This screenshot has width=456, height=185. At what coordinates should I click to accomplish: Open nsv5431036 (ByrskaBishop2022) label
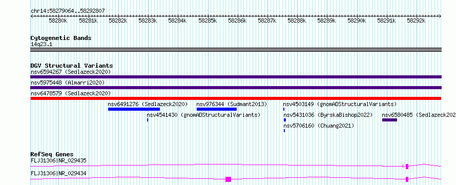328,115
